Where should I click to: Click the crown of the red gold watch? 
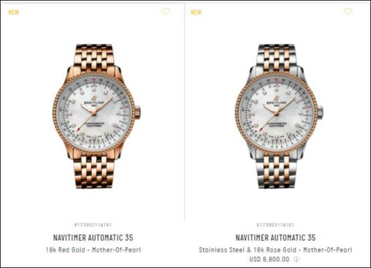(138, 113)
